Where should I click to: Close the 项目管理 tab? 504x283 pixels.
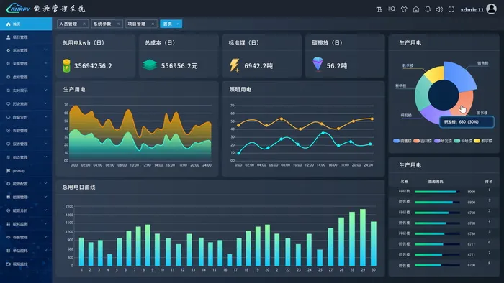coord(153,24)
